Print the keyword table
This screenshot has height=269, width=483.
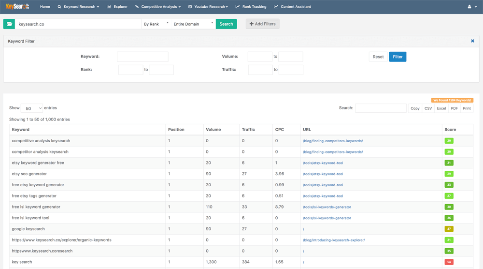467,108
